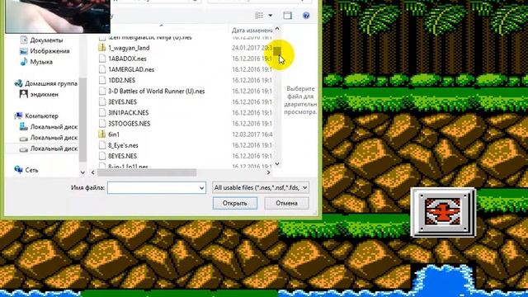Select file 8_Eye's.nes
Viewport: 528px width, 297px height.
(123, 145)
